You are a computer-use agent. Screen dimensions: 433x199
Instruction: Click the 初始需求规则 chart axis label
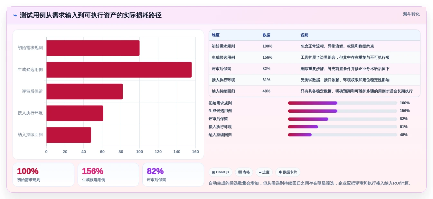(30, 48)
